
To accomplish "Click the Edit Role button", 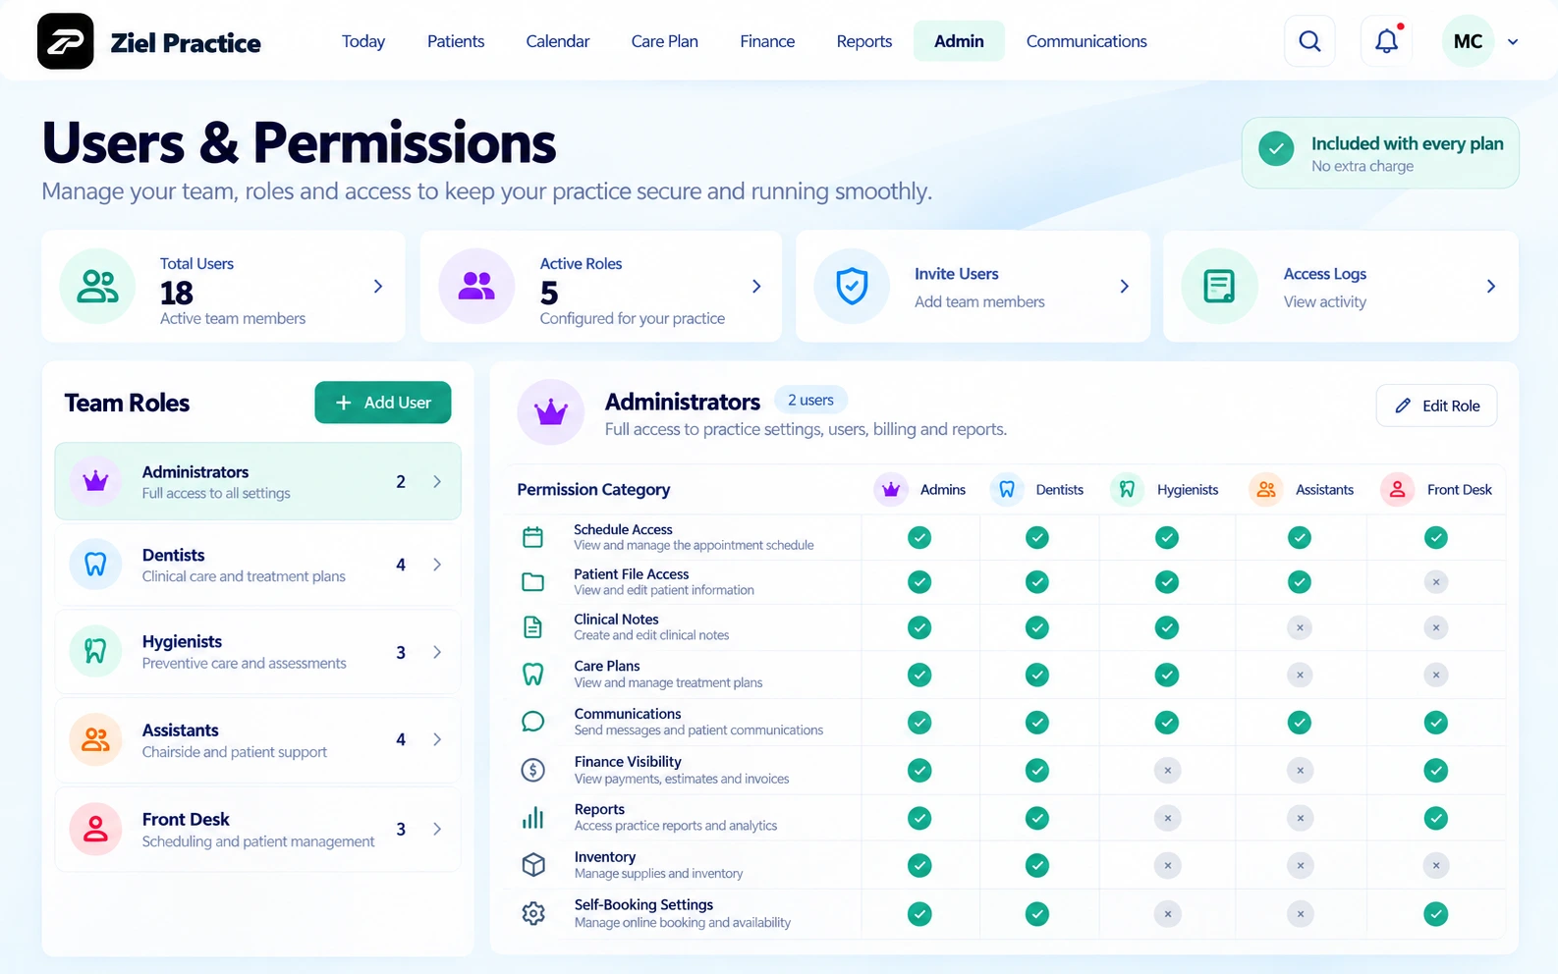I will coord(1437,406).
